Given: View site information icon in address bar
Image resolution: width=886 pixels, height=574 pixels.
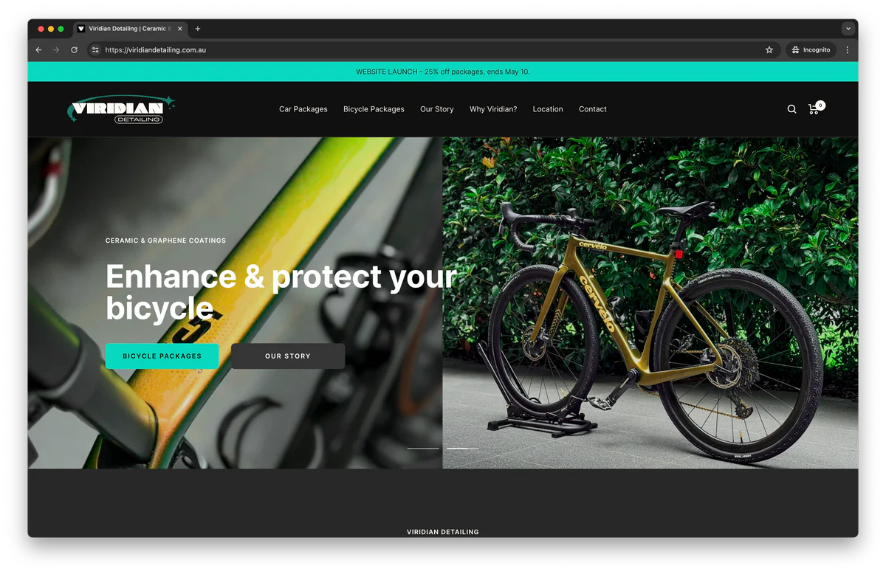Looking at the screenshot, I should click(95, 50).
